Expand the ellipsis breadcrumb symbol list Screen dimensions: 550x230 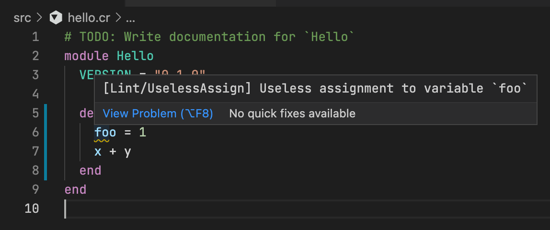(x=130, y=18)
